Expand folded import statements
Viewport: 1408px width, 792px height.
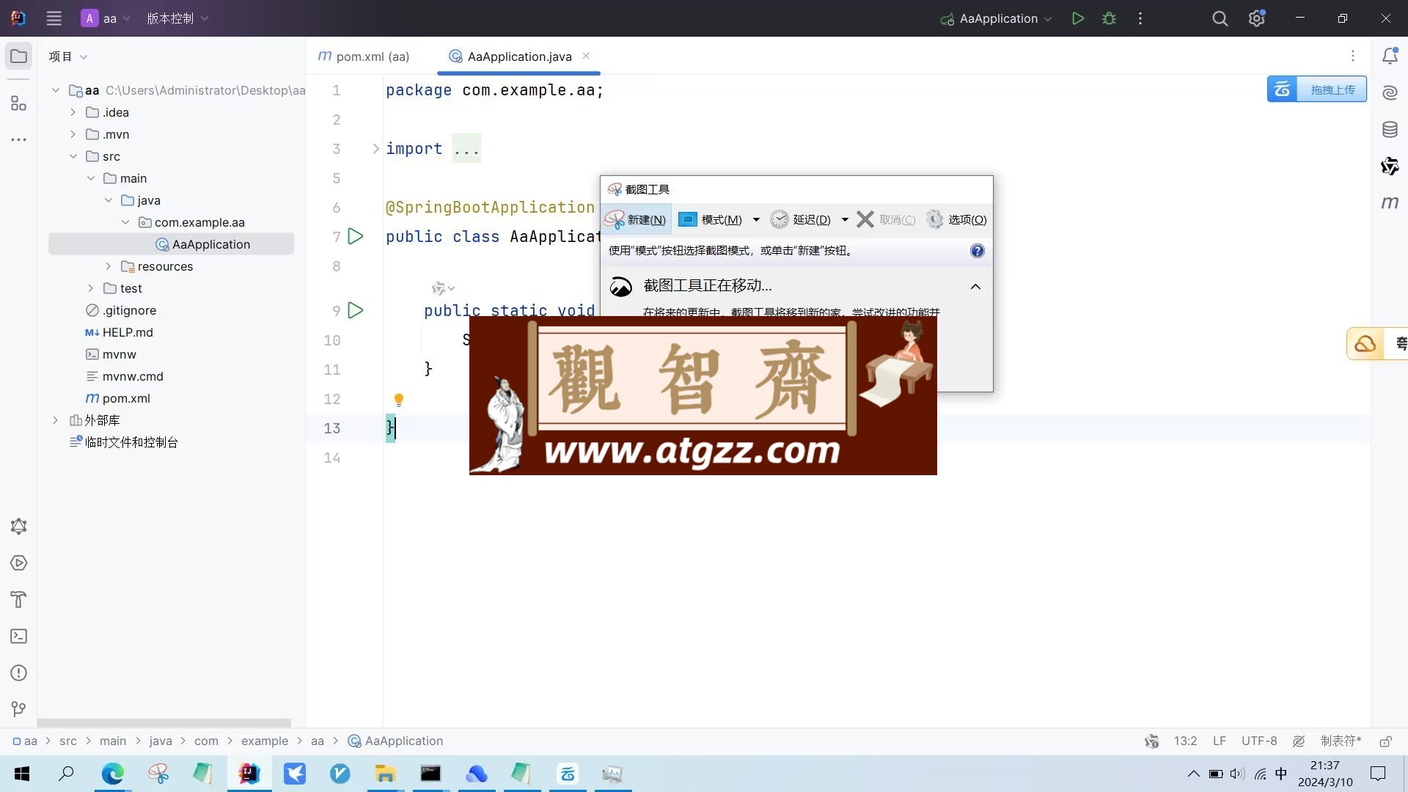click(375, 149)
